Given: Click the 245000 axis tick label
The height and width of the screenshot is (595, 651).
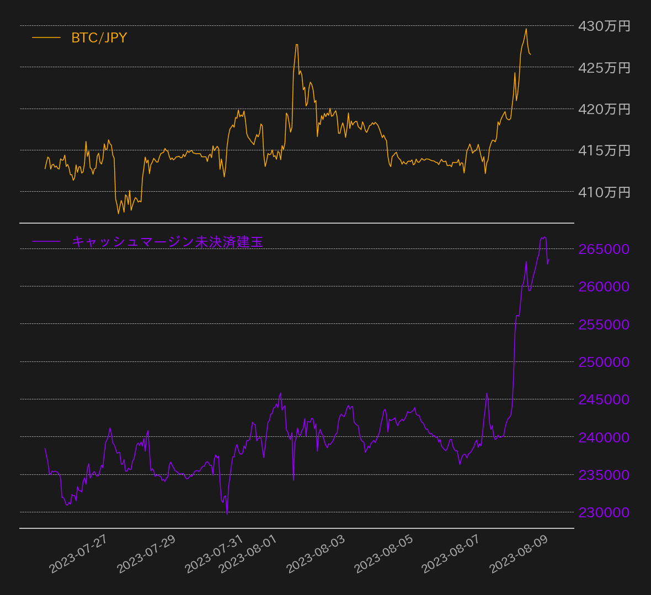Looking at the screenshot, I should coord(604,399).
